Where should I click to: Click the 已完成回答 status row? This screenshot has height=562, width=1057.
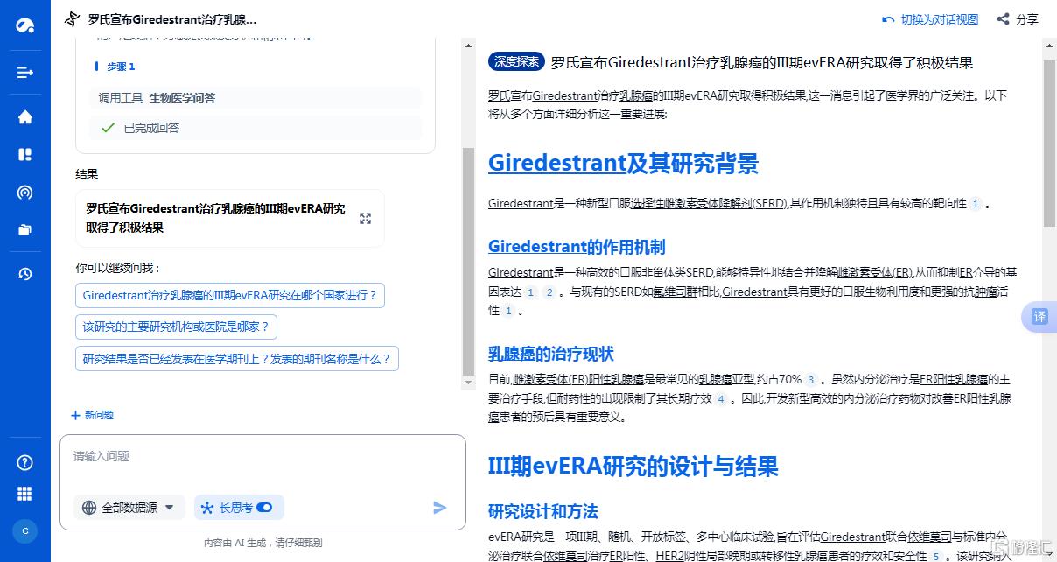(255, 128)
